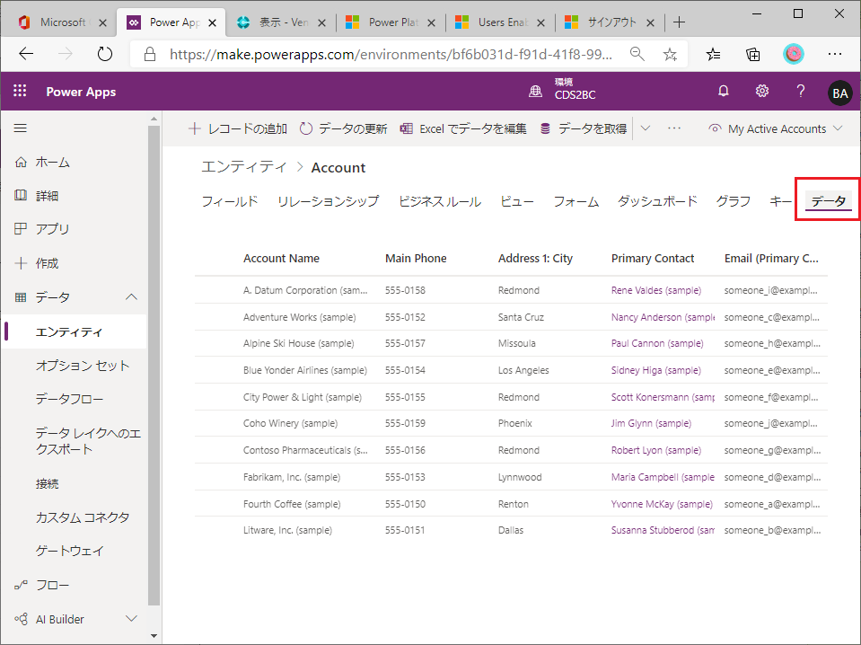Open Jim Glynn (sample) contact link
Screen dimensions: 861x645
click(651, 424)
